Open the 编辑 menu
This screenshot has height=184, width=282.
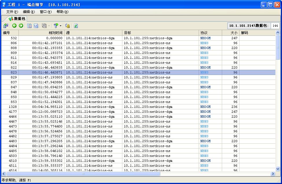29,12
